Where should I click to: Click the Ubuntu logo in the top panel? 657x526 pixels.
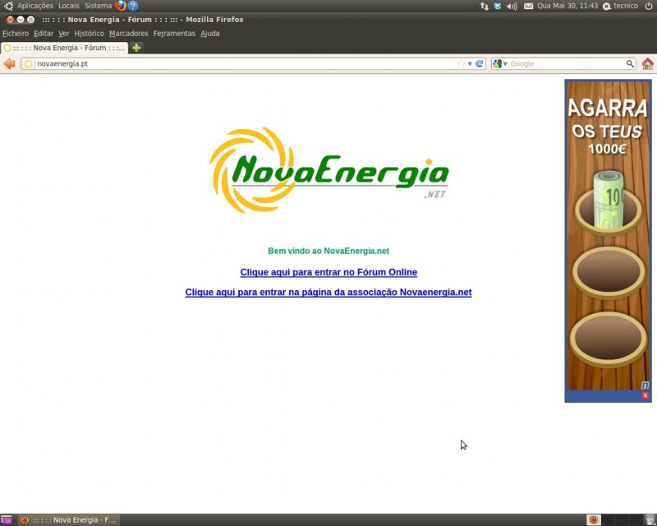click(x=8, y=6)
